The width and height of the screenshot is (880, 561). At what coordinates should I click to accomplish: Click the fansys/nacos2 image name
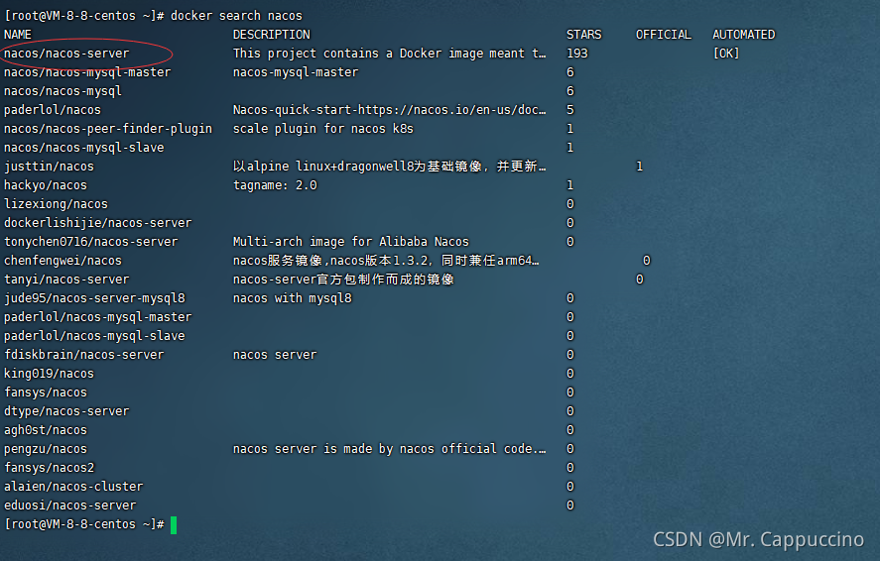tap(50, 468)
